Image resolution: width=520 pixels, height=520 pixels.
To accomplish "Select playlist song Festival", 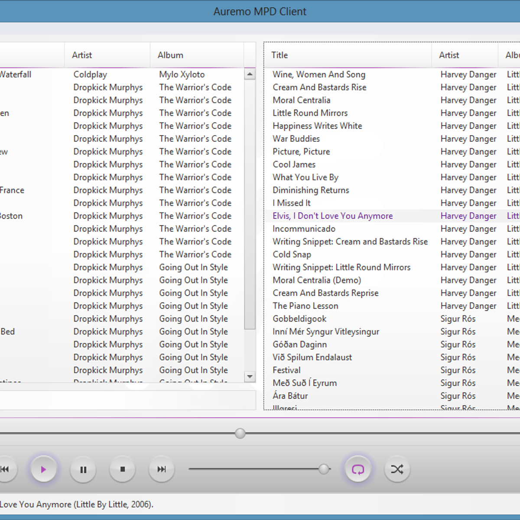I will click(x=392, y=370).
